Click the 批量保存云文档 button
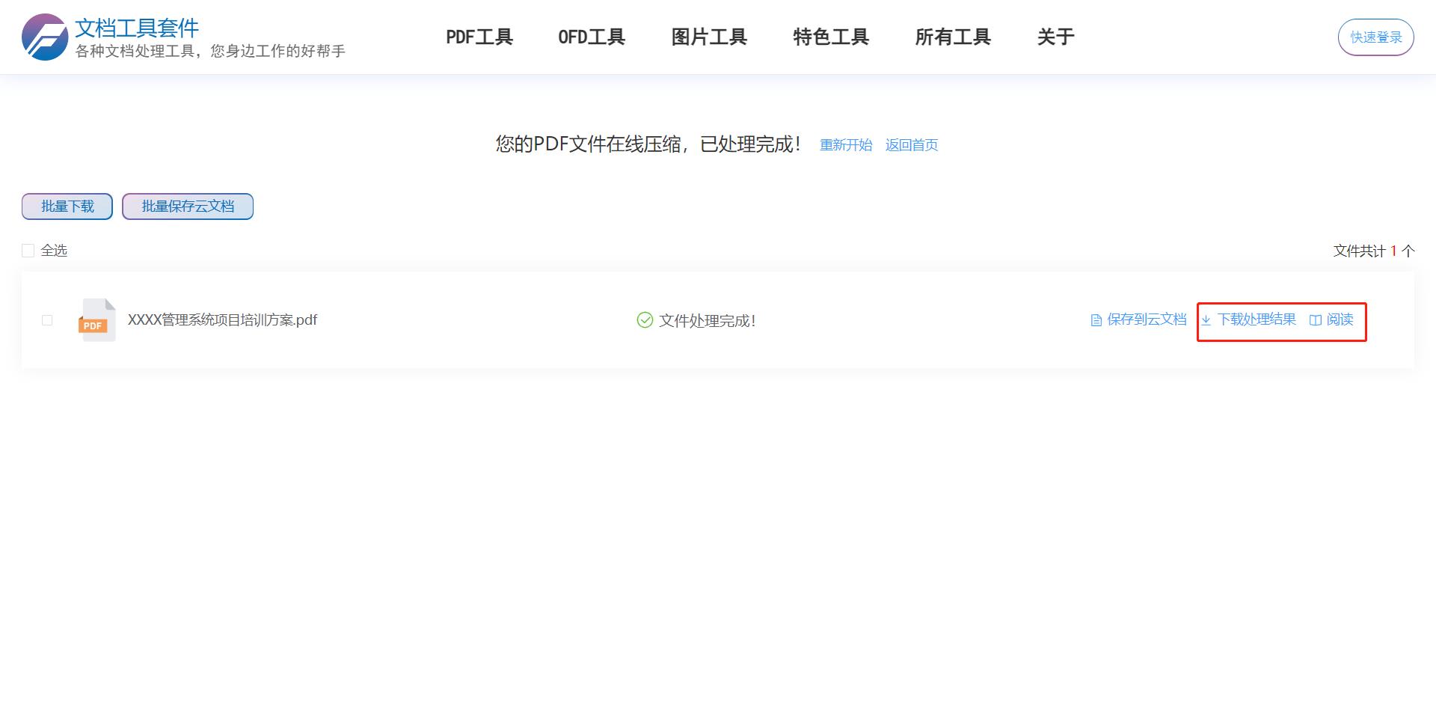The image size is (1436, 725). [x=187, y=206]
